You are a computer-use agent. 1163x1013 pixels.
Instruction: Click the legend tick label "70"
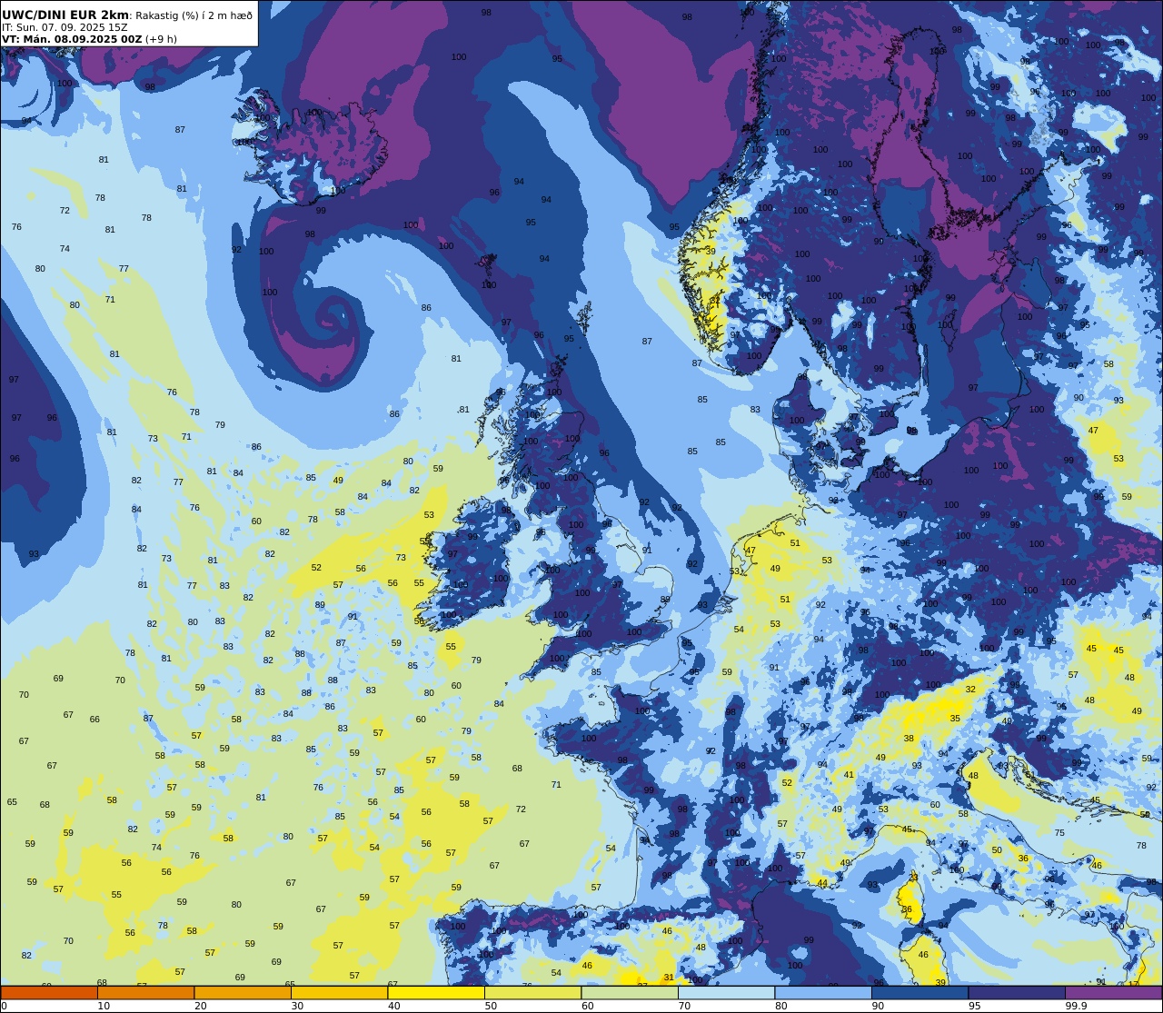tap(684, 1006)
